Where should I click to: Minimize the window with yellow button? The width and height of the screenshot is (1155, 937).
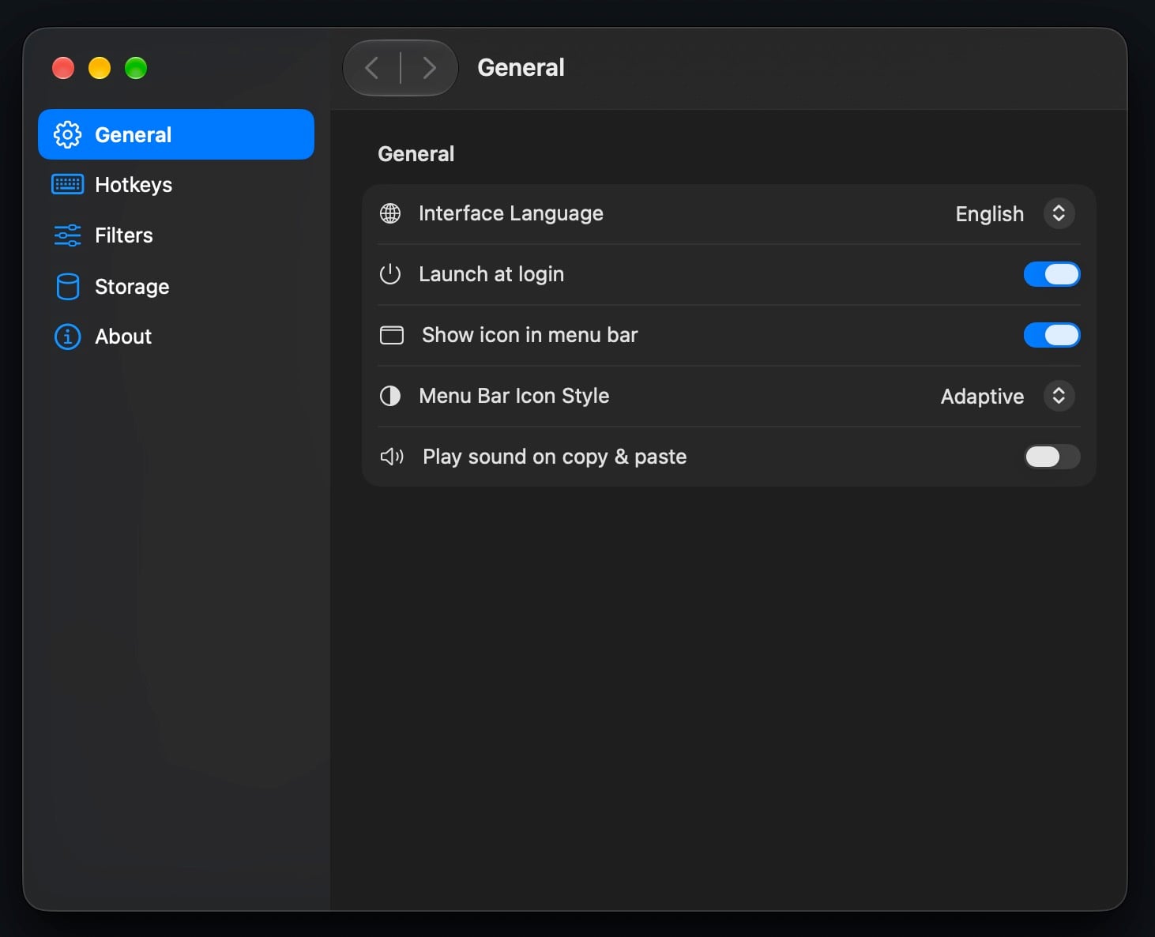point(100,68)
